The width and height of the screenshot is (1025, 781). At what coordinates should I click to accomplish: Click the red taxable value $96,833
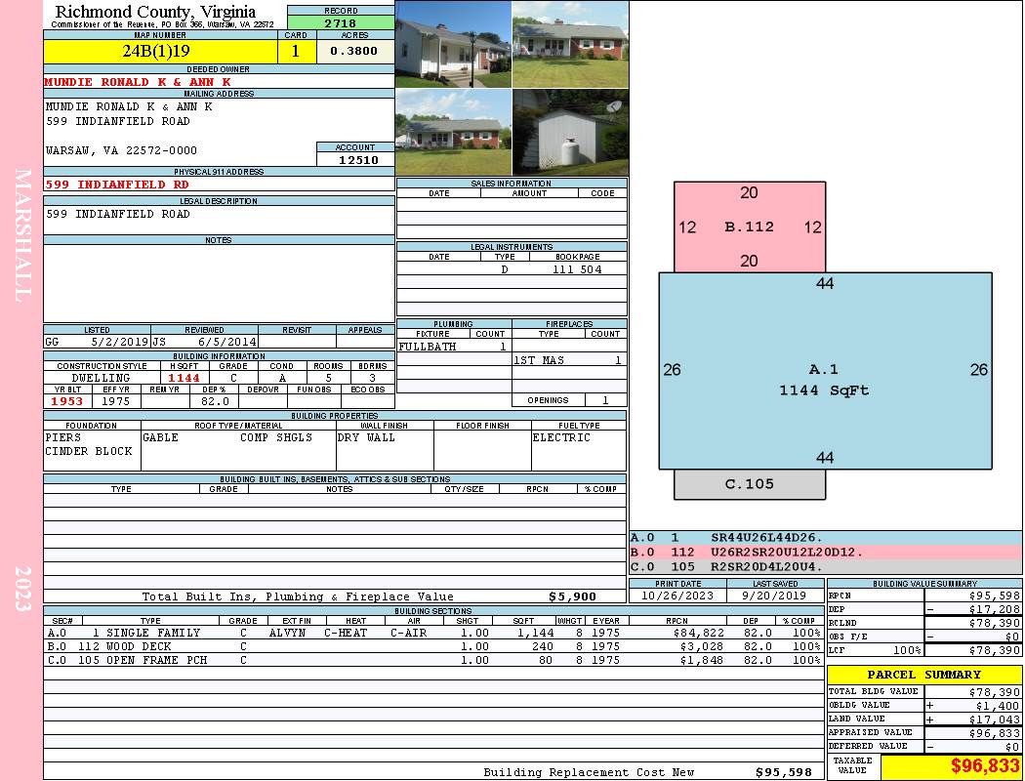(984, 766)
